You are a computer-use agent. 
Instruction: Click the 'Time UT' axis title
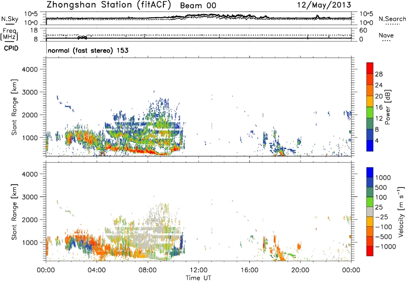(198, 278)
